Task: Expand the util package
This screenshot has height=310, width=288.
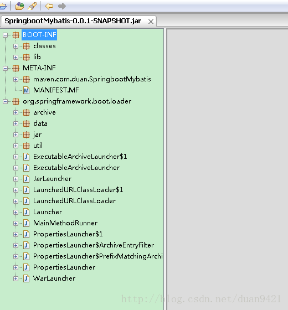Action: coord(16,146)
